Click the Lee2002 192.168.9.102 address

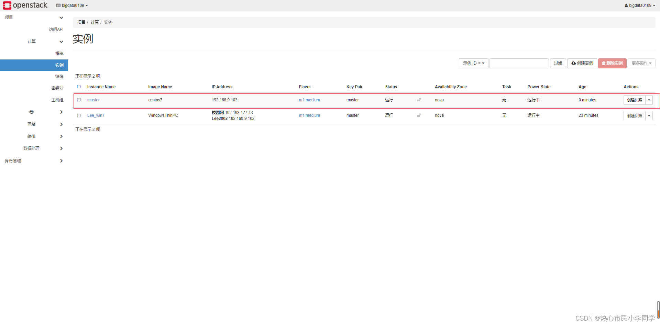point(233,119)
